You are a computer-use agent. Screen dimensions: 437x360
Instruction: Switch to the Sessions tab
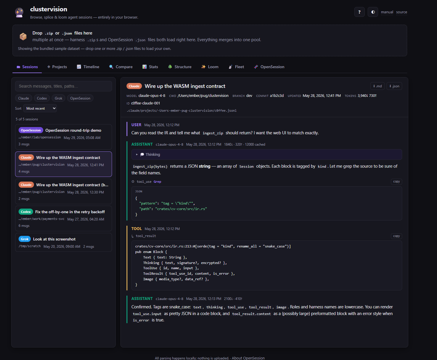pos(27,67)
